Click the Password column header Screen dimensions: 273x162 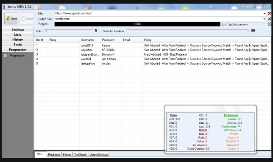111,40
